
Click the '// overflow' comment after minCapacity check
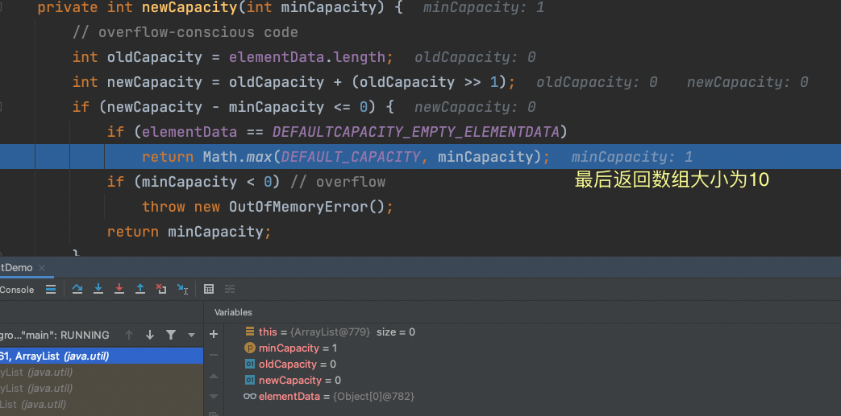click(338, 182)
